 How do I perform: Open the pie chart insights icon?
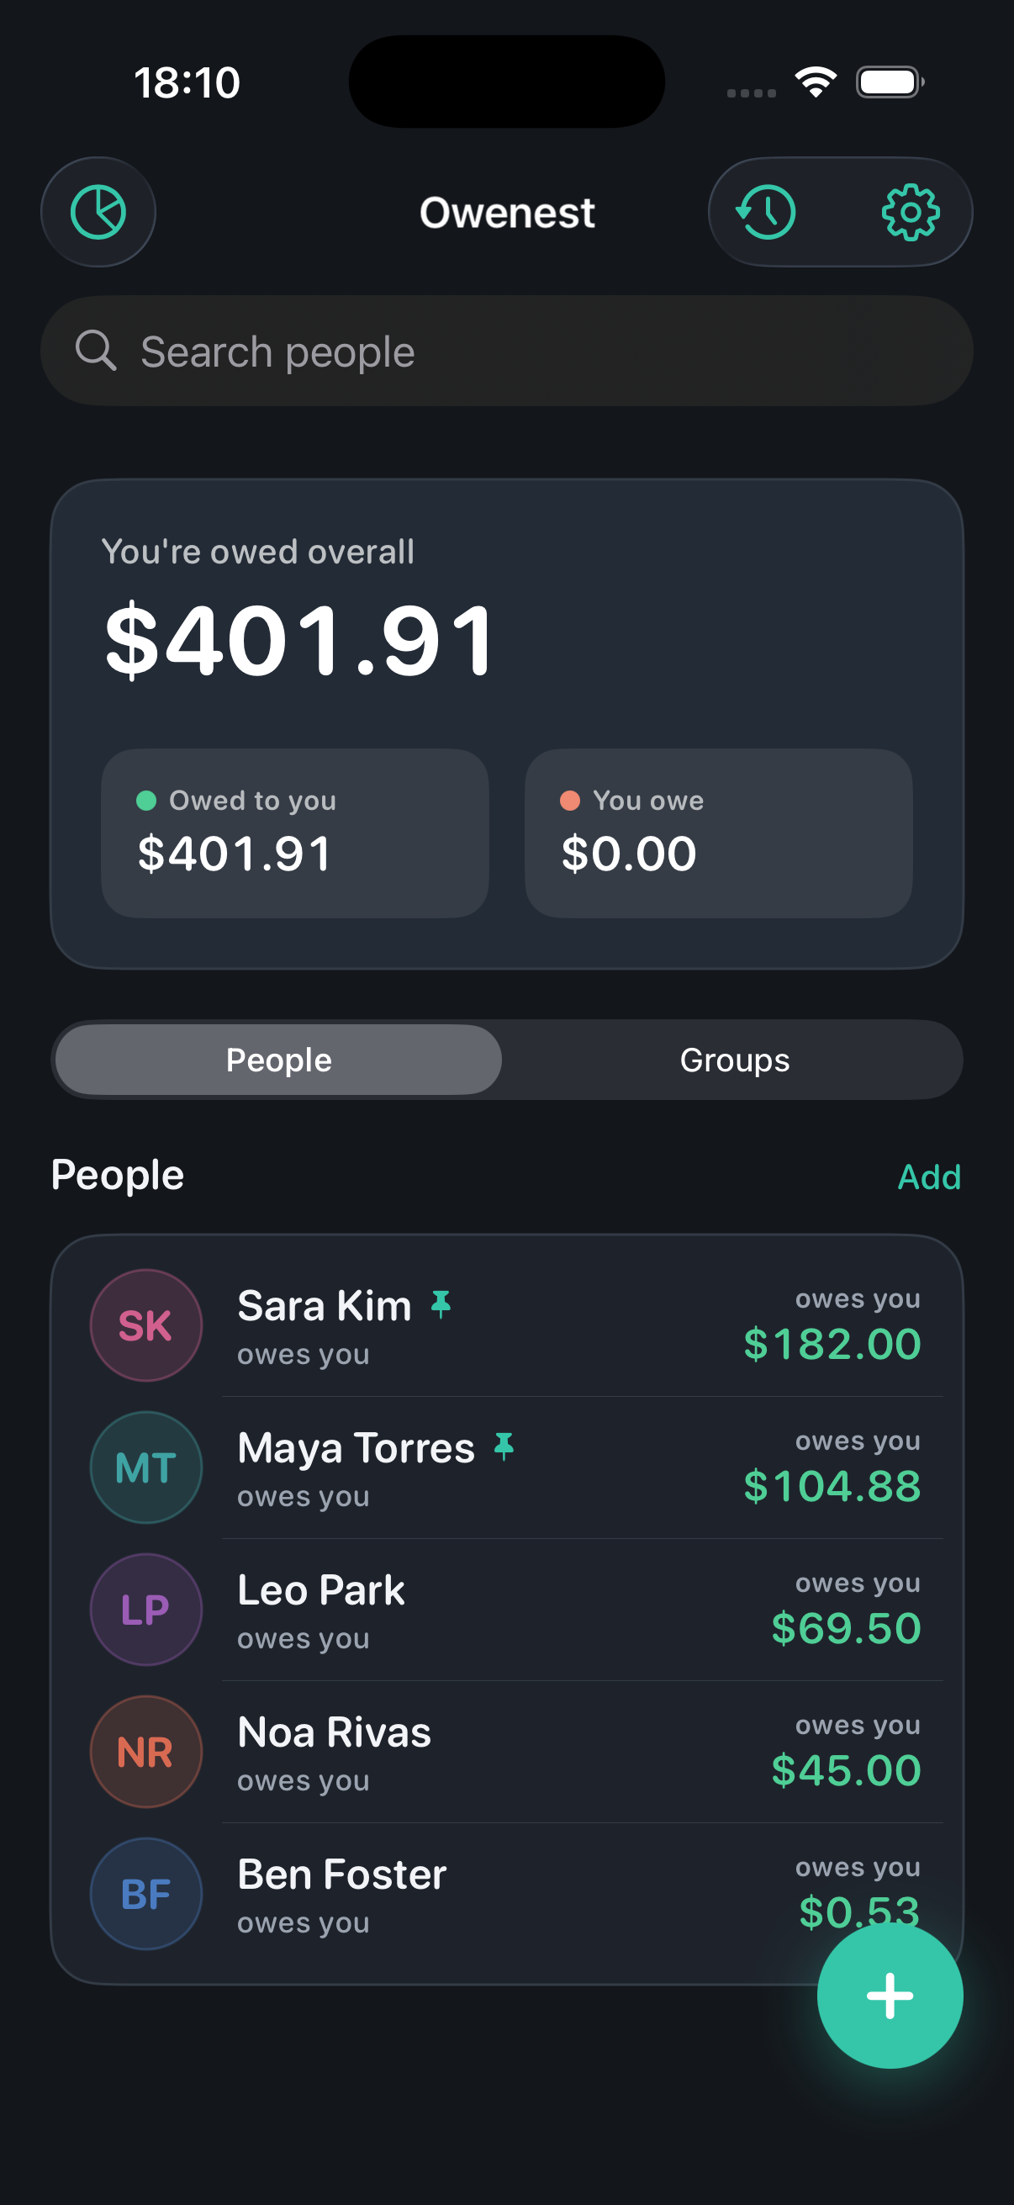[x=98, y=211]
